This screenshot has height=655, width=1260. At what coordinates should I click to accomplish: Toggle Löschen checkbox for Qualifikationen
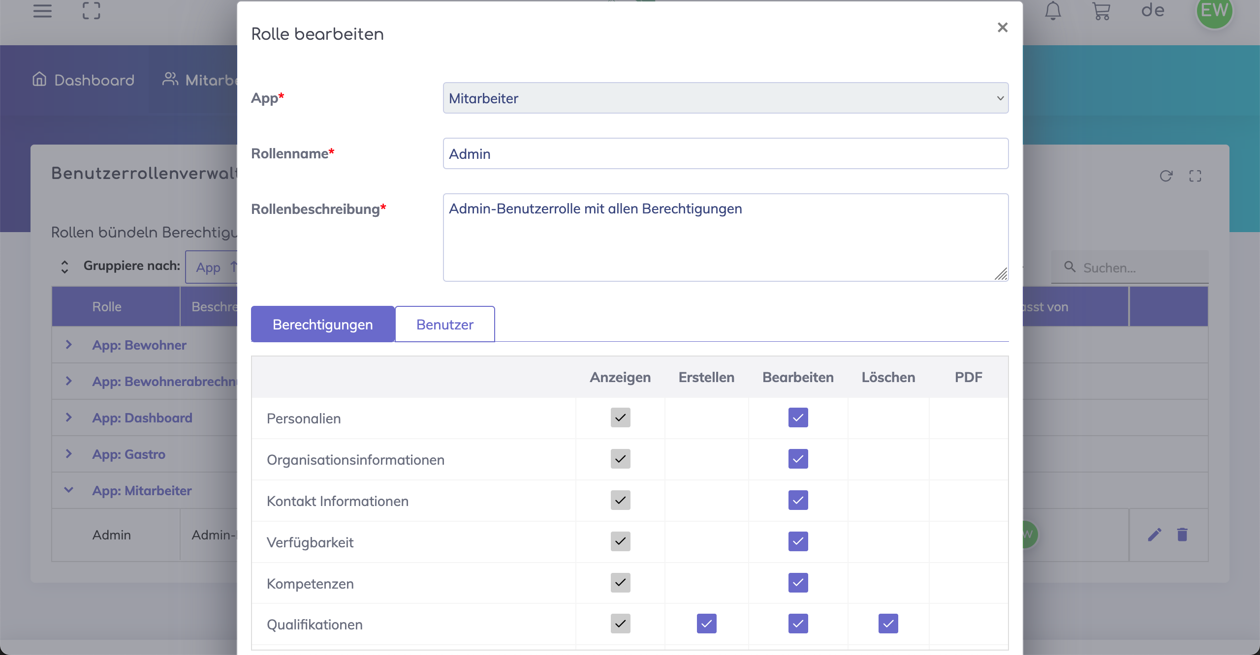pyautogui.click(x=888, y=624)
